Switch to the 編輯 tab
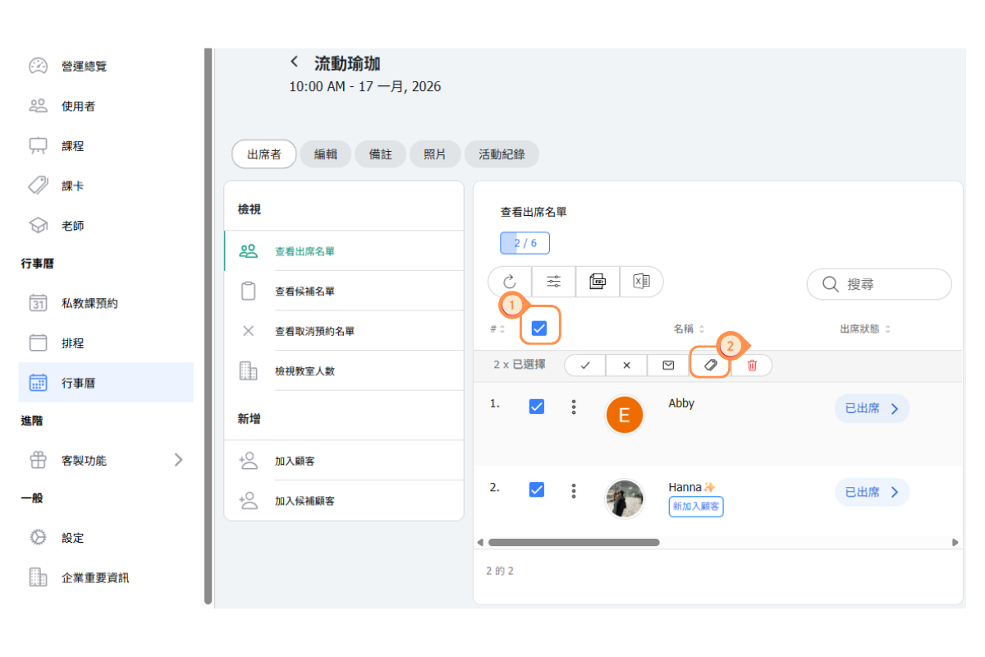The image size is (985, 657). point(326,154)
